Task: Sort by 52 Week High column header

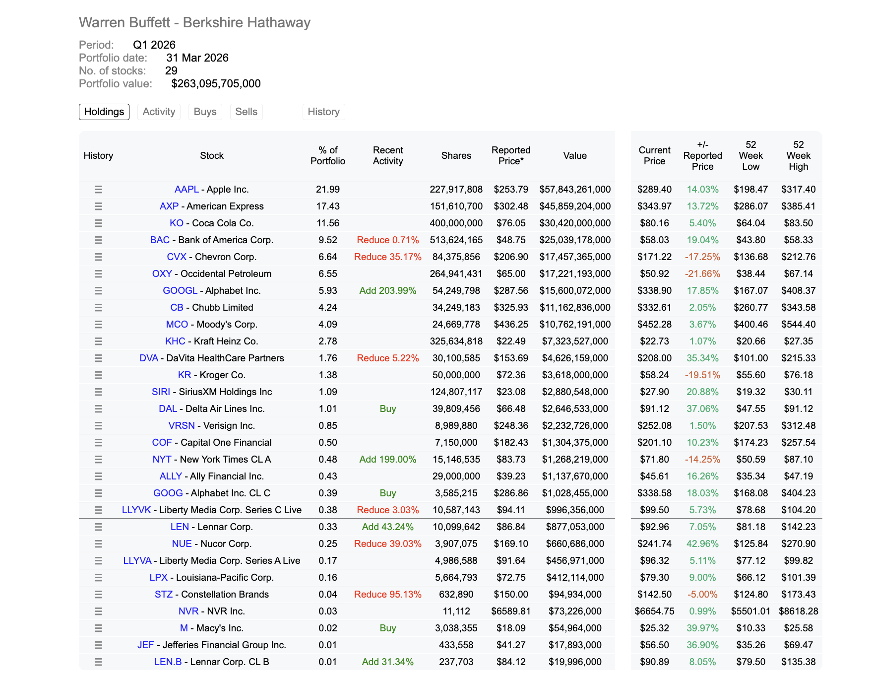Action: (x=798, y=155)
